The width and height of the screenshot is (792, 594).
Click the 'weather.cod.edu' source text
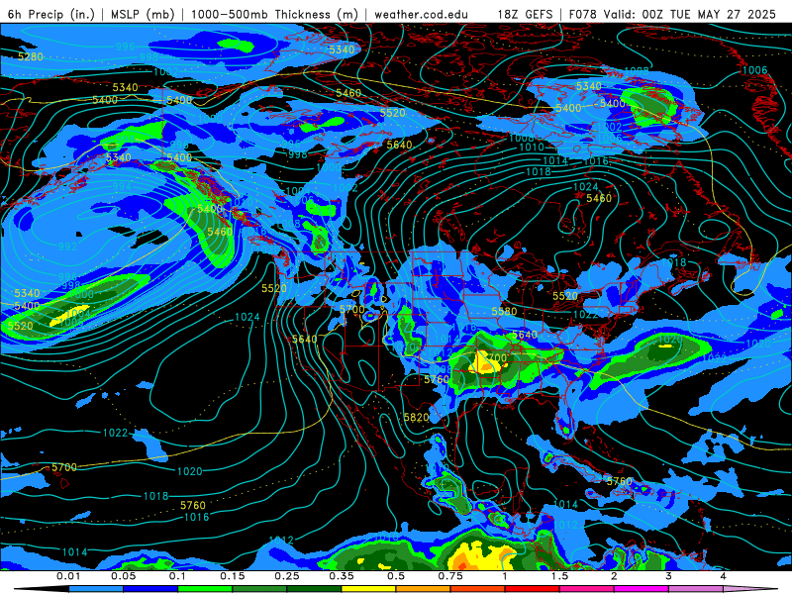pos(421,14)
